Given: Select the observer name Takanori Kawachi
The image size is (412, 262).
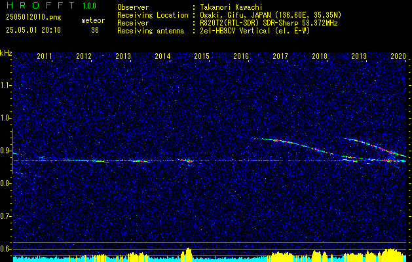Looking at the screenshot, I should click(231, 7).
